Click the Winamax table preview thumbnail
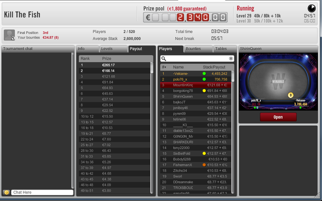The width and height of the screenshot is (322, 201). click(278, 82)
